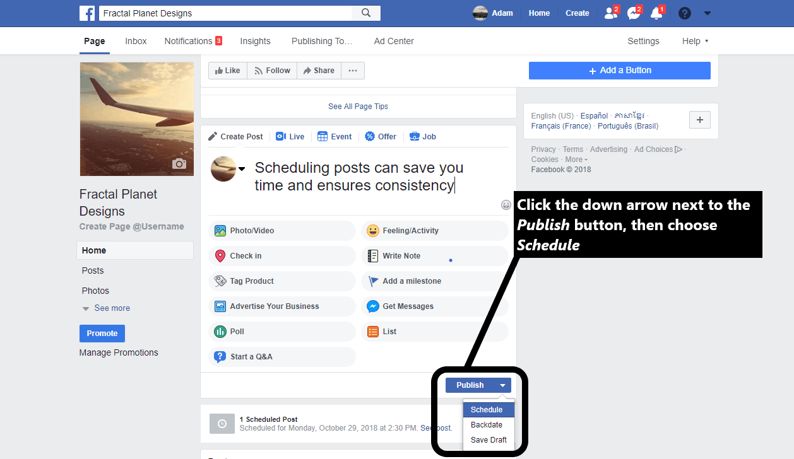Click Create Page @Username link
The image size is (794, 459).
[x=132, y=226]
